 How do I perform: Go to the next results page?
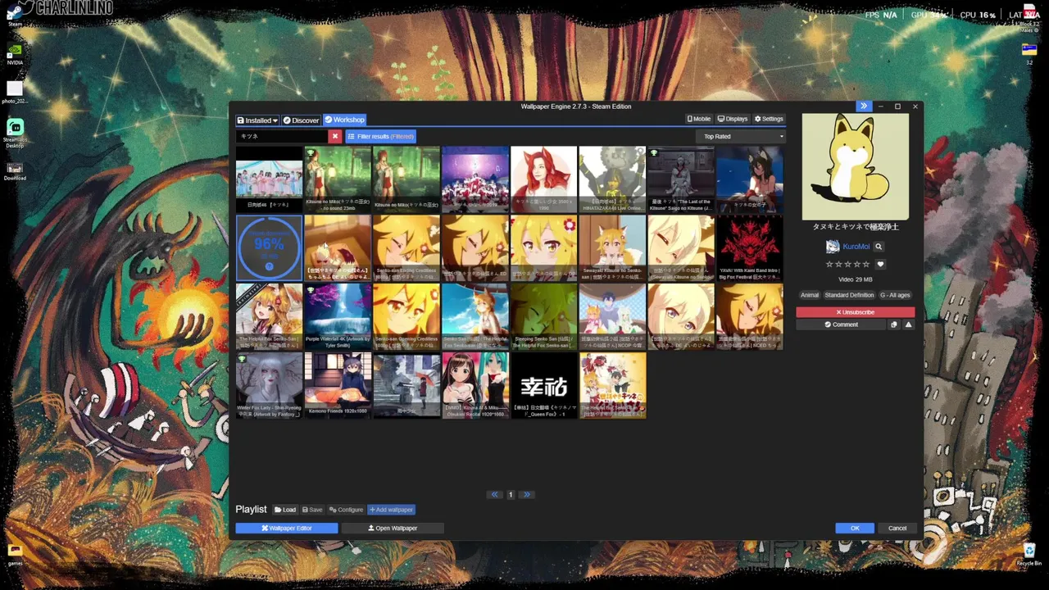527,494
